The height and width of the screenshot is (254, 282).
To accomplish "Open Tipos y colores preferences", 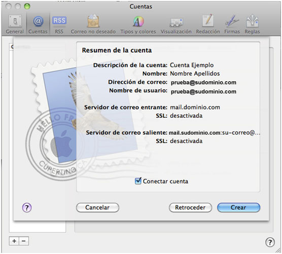I will coord(138,24).
